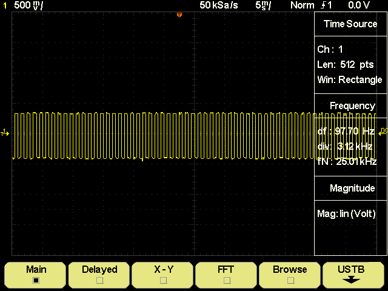Click the 50 kSa/s sample rate readout
Viewport: 388px width, 291px height.
point(219,5)
